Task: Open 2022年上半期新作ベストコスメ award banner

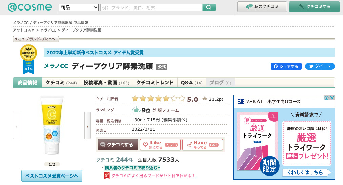Action: pos(189,53)
